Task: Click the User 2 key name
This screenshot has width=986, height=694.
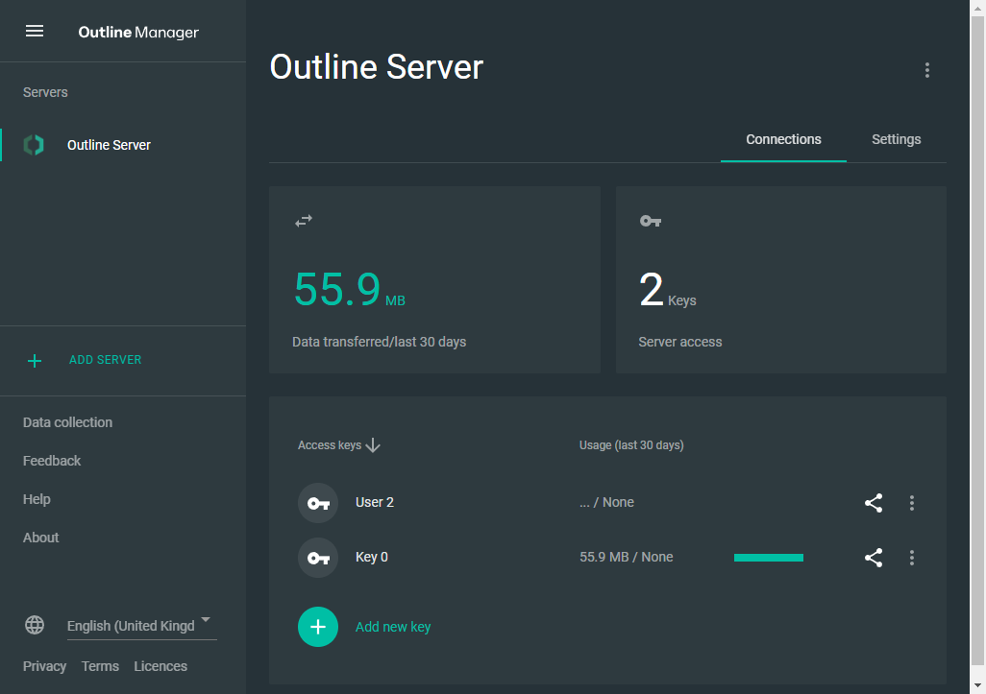Action: coord(375,502)
